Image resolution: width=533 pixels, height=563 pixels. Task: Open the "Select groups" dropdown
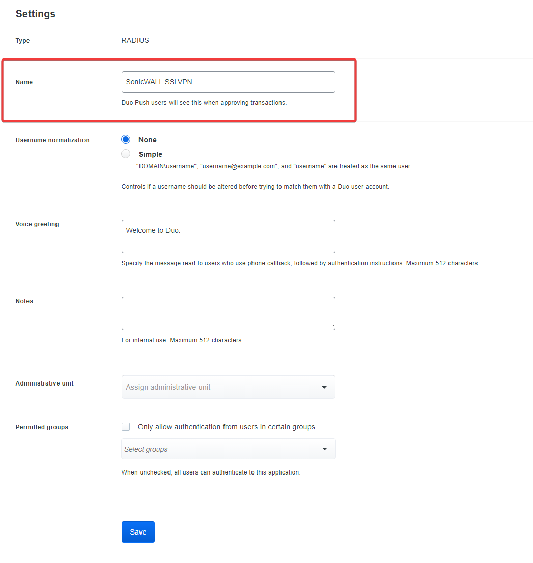click(x=228, y=449)
